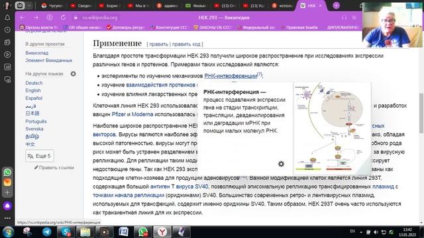Switch to the исполь tab
This screenshot has width=424, height=238.
click(282, 5)
